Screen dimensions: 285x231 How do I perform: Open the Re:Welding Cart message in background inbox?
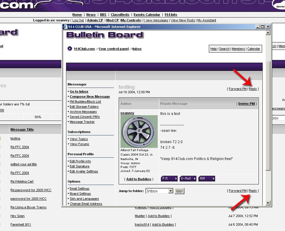click(x=22, y=181)
